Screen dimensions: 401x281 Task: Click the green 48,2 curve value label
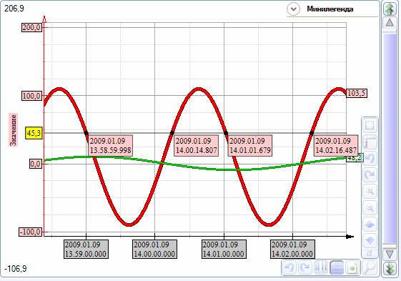tap(355, 158)
